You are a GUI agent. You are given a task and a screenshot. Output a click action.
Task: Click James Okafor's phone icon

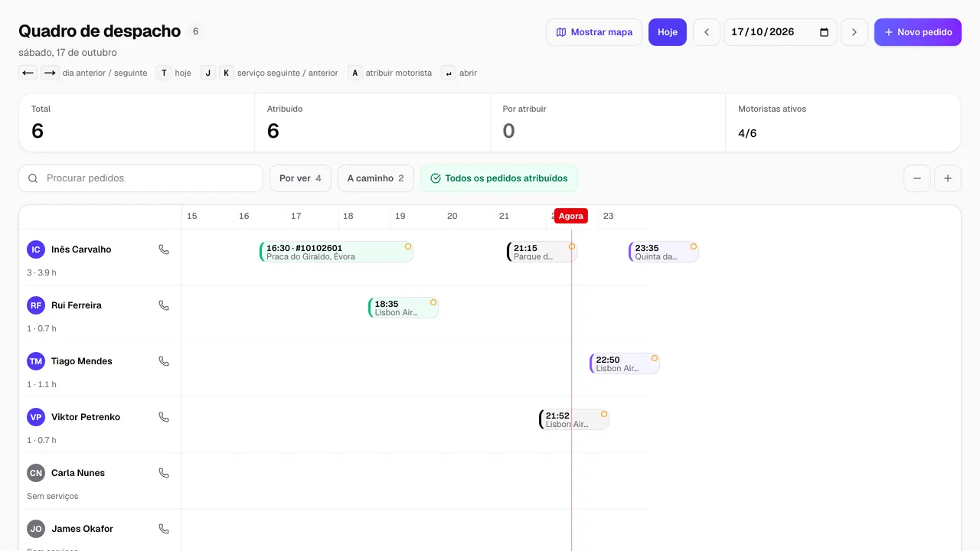[x=164, y=529]
